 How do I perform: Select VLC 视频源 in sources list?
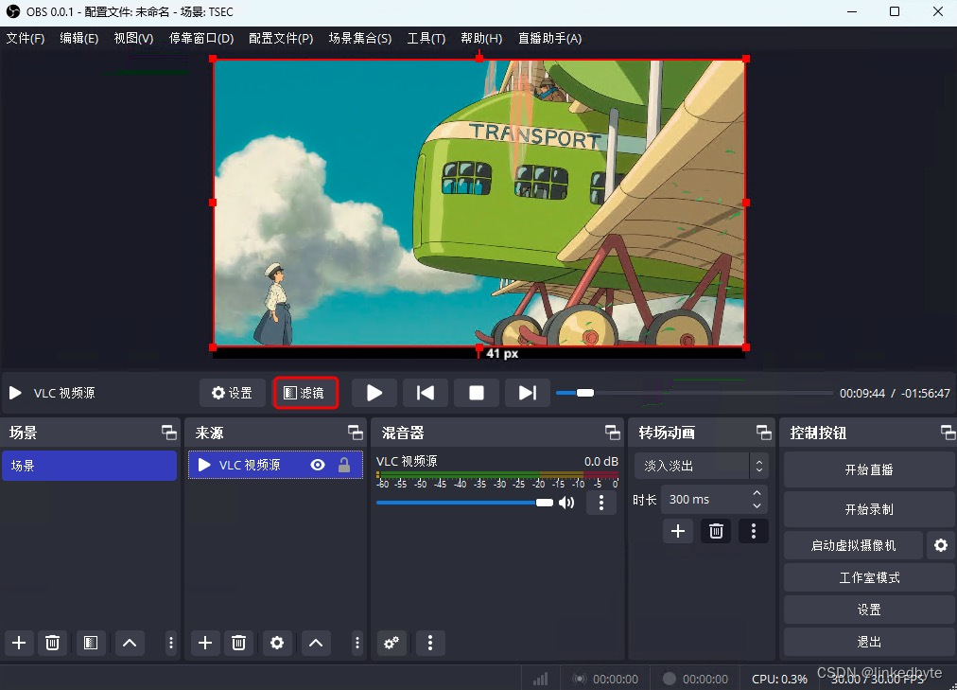[x=275, y=466]
